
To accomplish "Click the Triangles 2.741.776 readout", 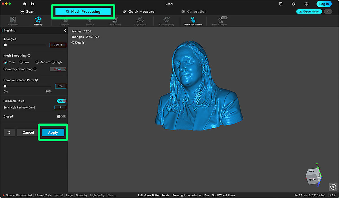I will coord(85,37).
